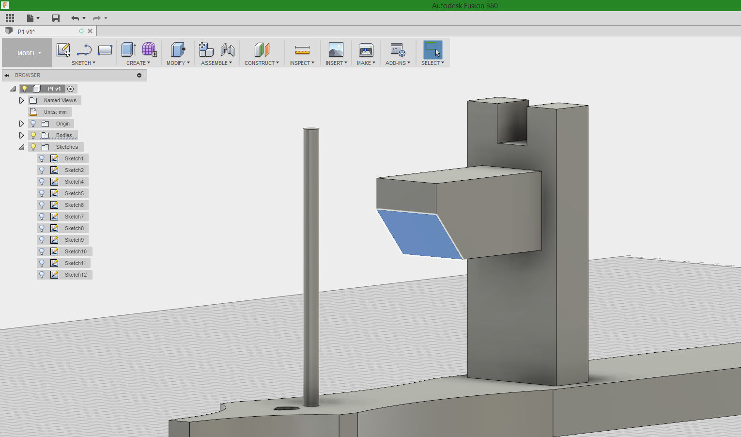Open the CREATE menu
Image resolution: width=741 pixels, height=437 pixels.
tap(138, 63)
